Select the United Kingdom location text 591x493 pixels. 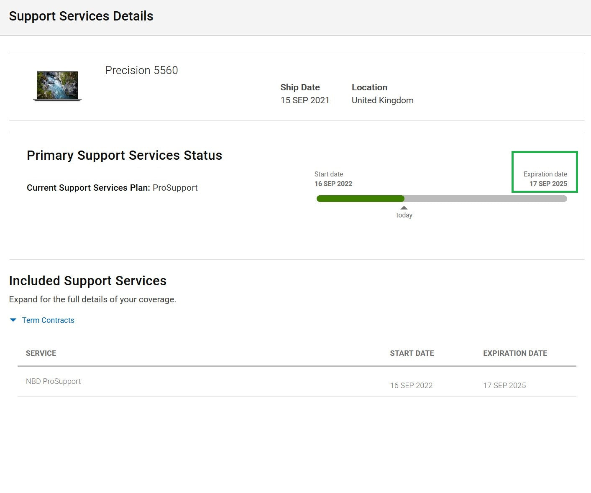[382, 100]
